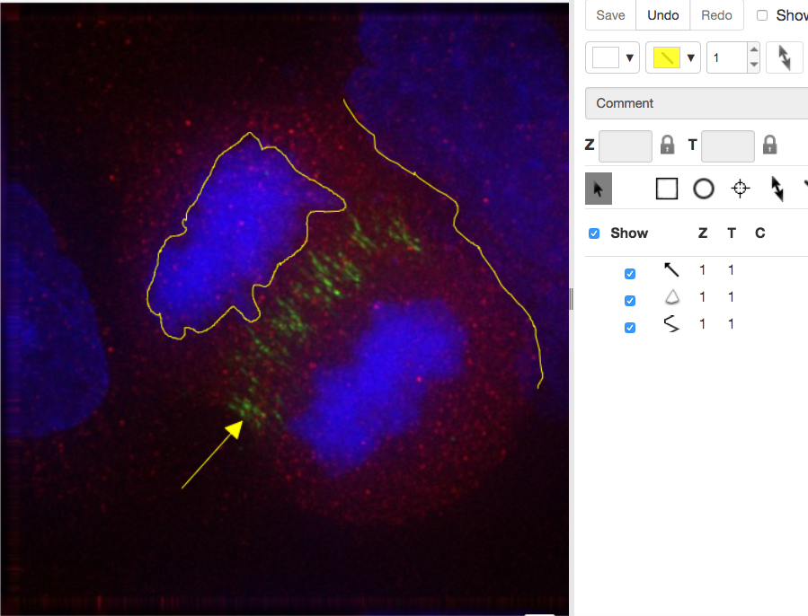Click the T value field

[728, 146]
